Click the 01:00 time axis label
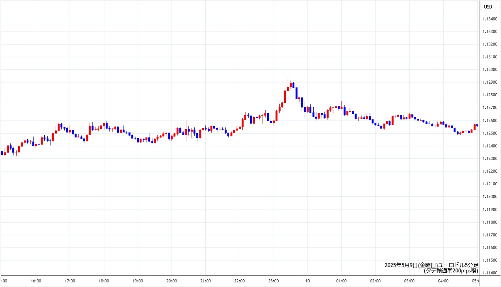 point(341,281)
